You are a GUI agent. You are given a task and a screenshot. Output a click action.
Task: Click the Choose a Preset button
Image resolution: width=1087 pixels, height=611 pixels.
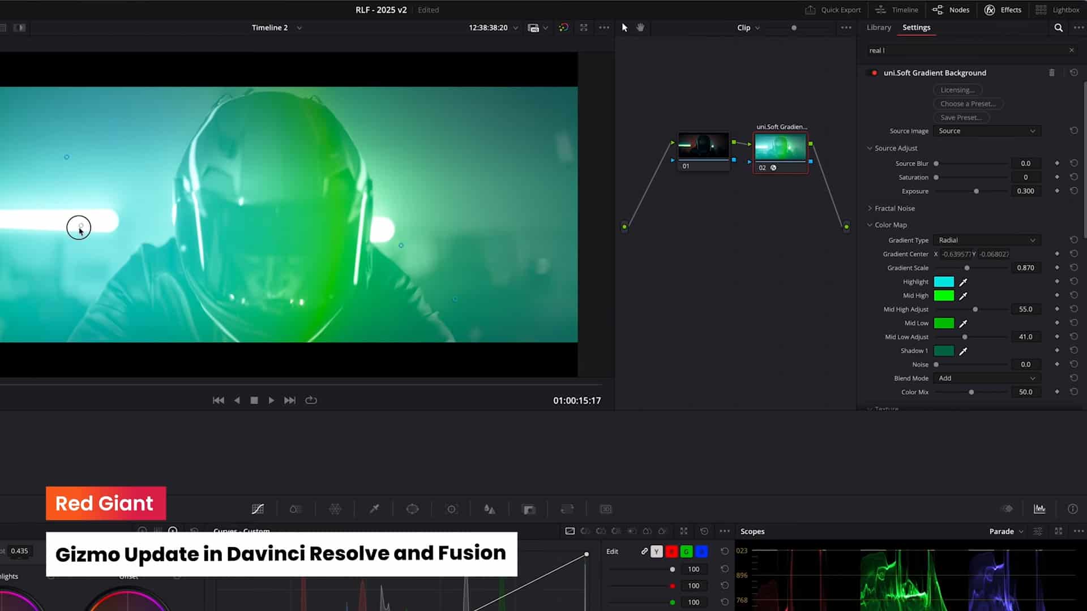968,104
